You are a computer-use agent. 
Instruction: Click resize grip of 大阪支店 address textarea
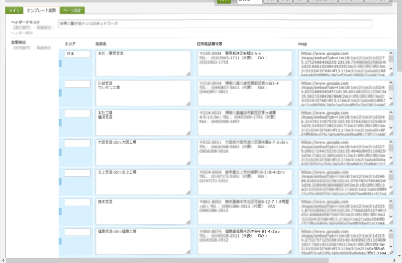point(290,163)
